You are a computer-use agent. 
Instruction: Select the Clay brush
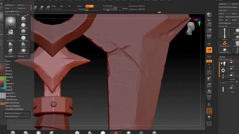click(23, 19)
